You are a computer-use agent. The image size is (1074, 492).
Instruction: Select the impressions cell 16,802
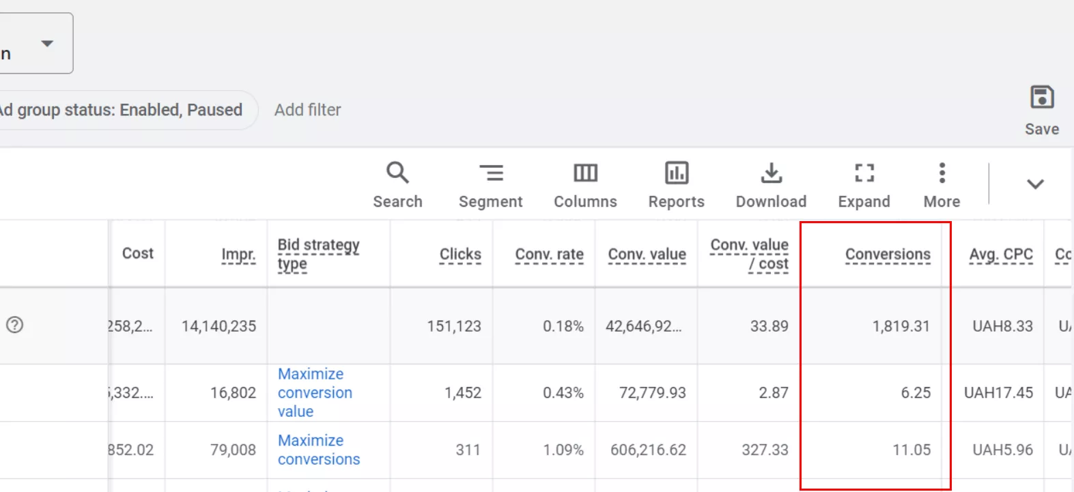coord(233,393)
